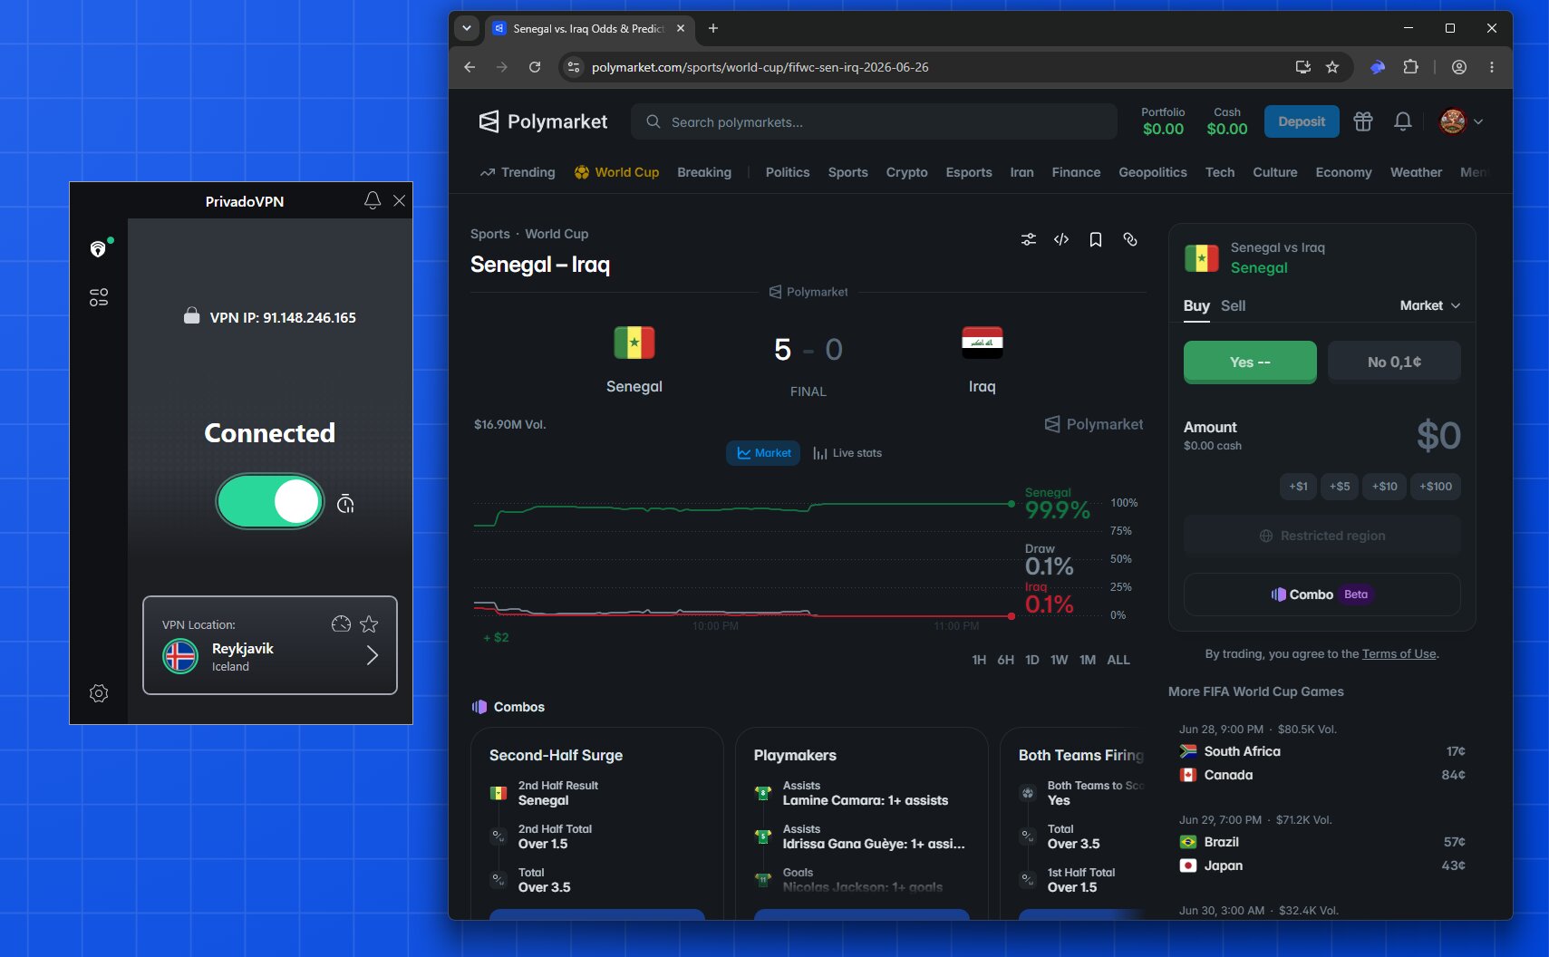The height and width of the screenshot is (957, 1549).
Task: Select the 6H chart range
Action: (x=1006, y=660)
